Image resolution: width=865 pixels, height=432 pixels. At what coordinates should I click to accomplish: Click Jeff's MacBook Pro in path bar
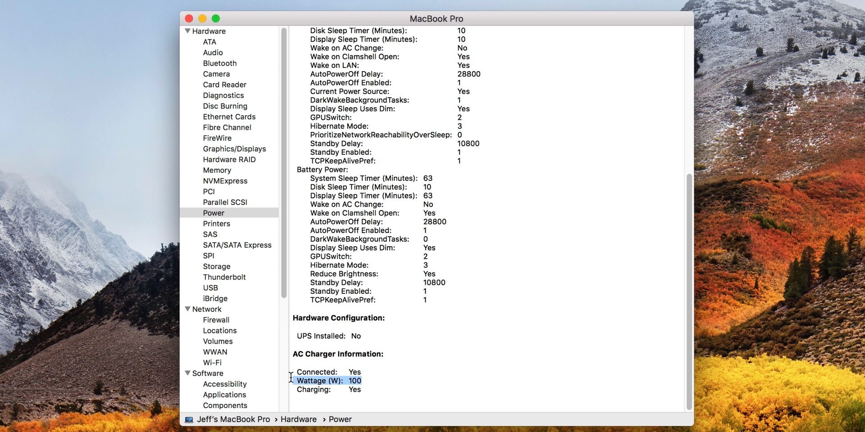pos(233,419)
